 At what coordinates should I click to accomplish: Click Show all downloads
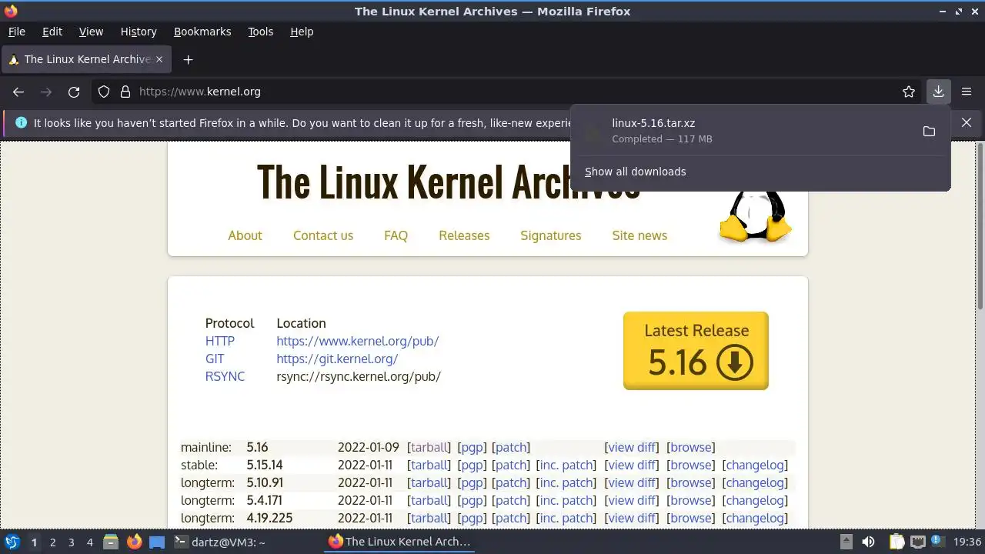(x=635, y=172)
